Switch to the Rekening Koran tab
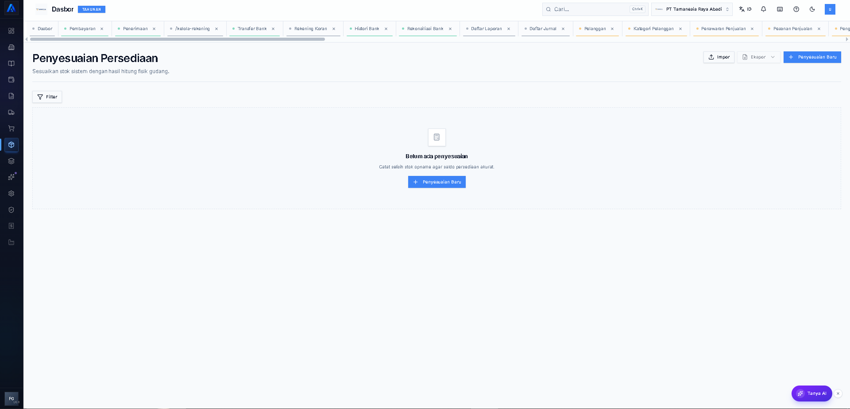 (311, 29)
